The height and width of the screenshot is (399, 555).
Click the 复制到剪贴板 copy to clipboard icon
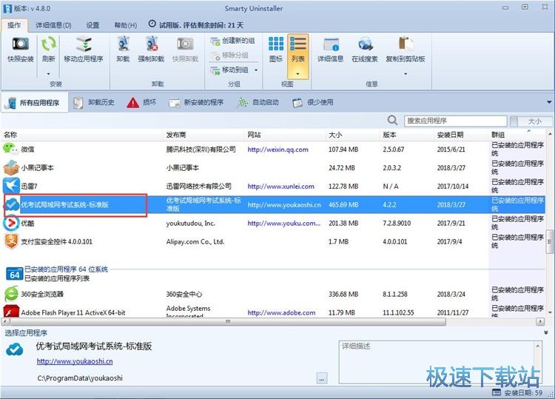[405, 48]
